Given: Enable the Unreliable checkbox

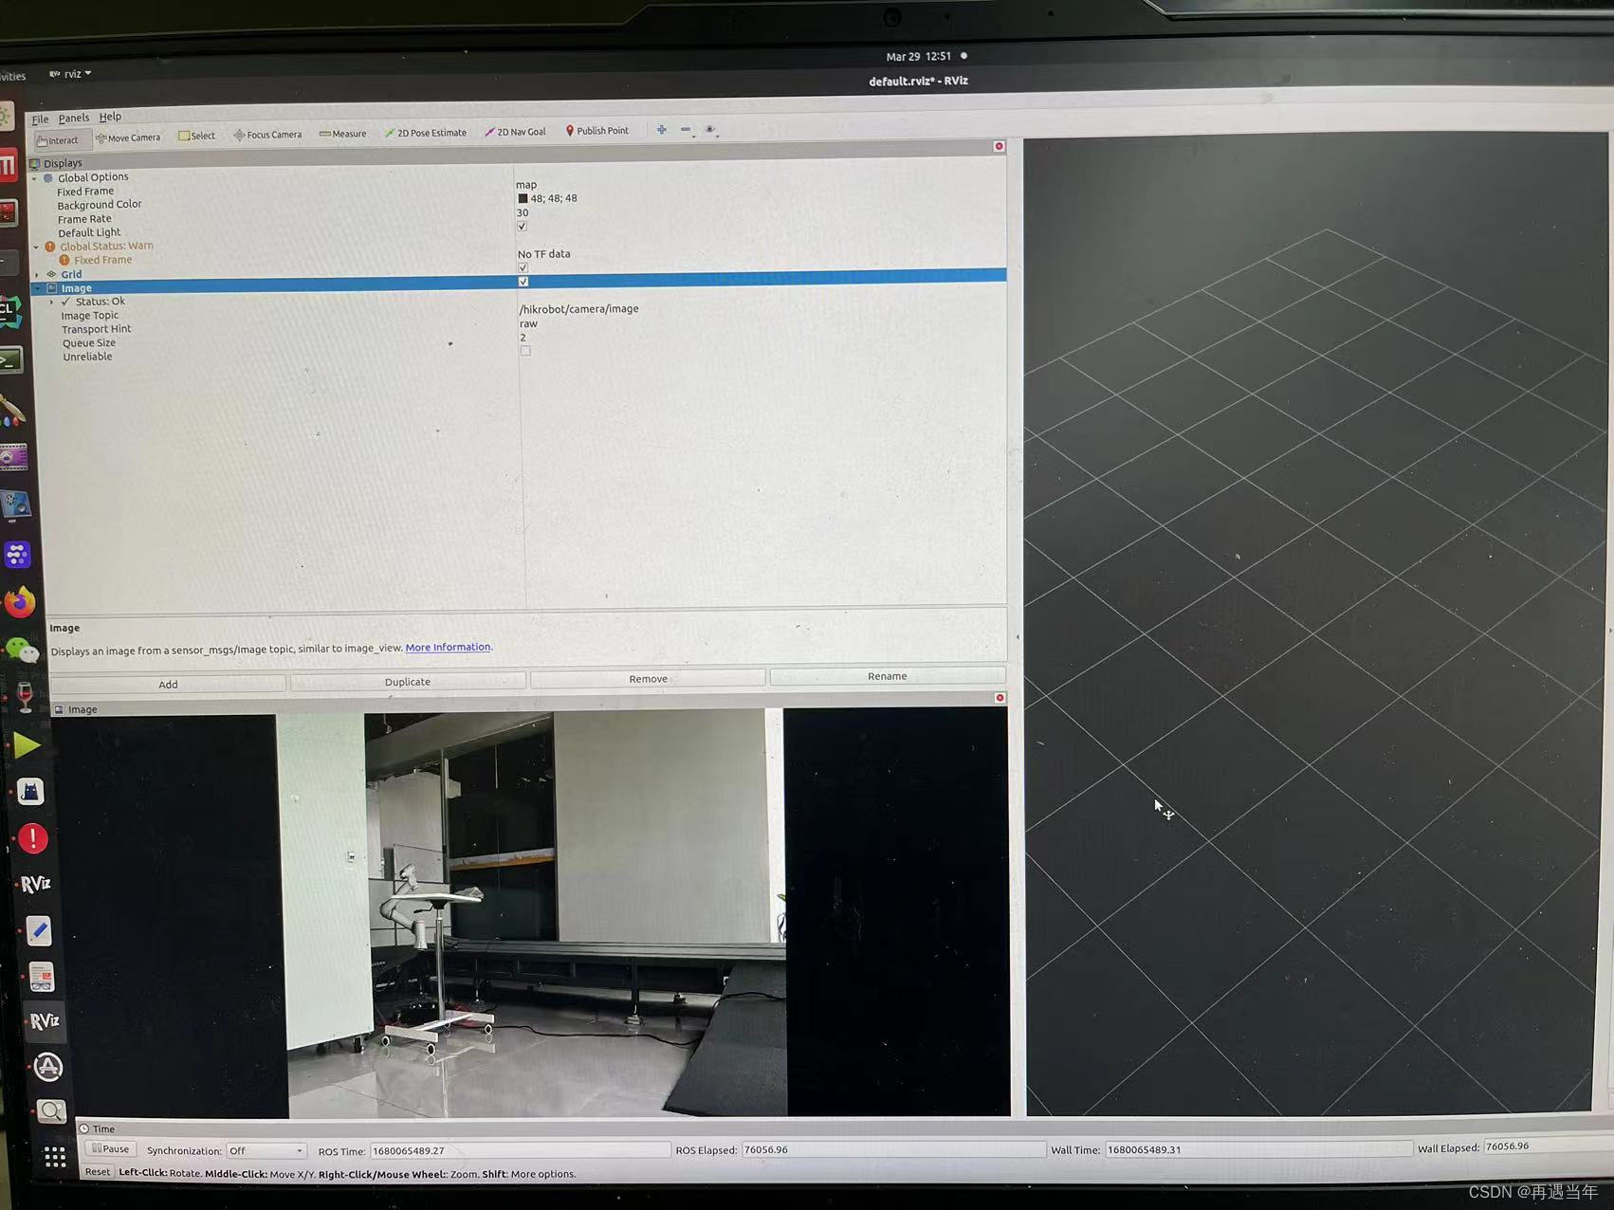Looking at the screenshot, I should (525, 351).
